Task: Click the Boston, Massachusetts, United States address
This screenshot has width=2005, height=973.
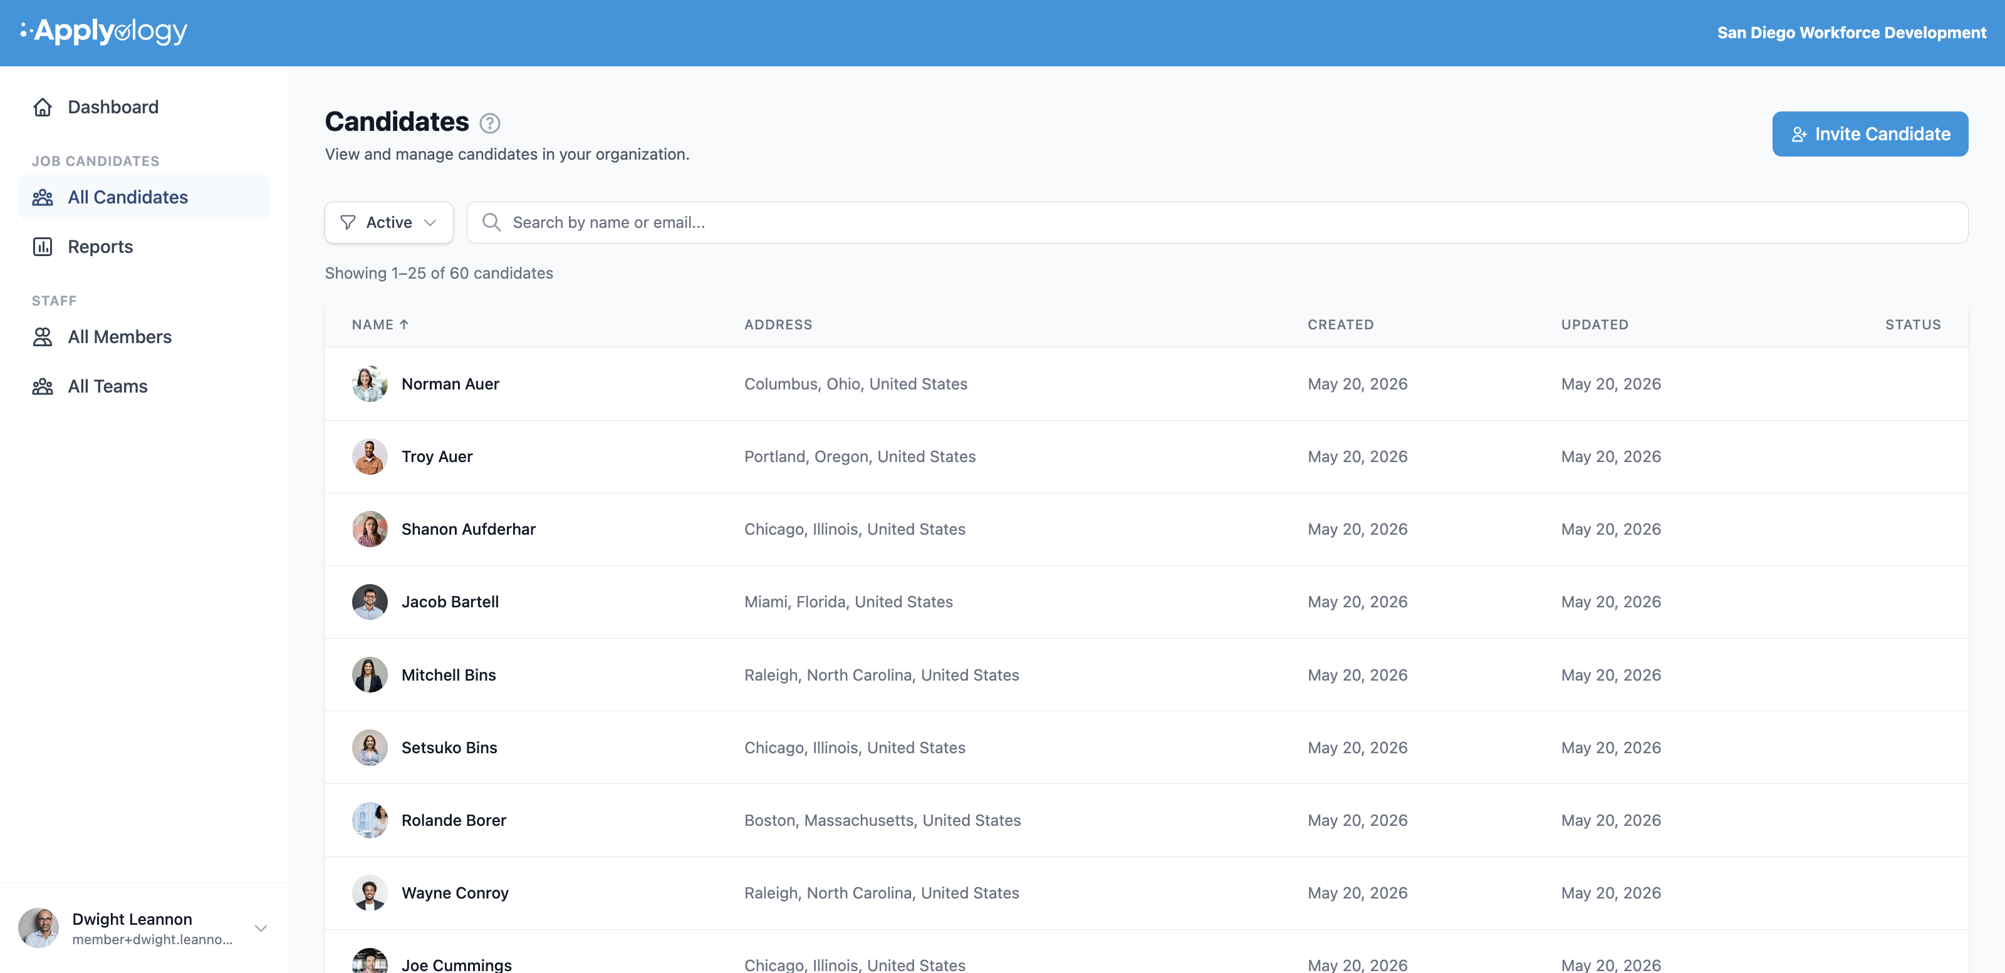Action: pos(883,821)
